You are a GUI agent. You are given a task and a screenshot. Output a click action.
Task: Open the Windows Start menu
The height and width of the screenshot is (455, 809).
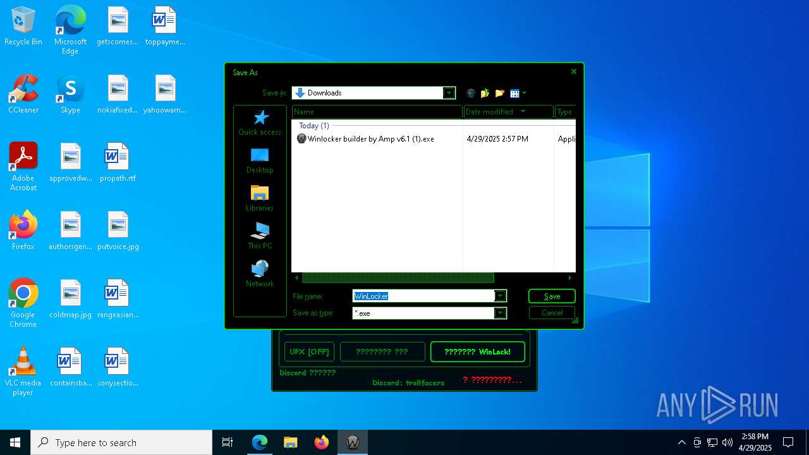click(15, 442)
